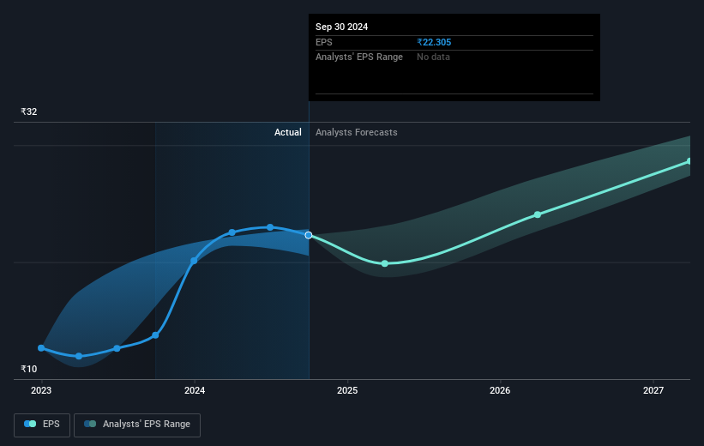Click the tooltip's "Analysts' EPS Range" label
This screenshot has height=446, width=704.
(x=359, y=57)
